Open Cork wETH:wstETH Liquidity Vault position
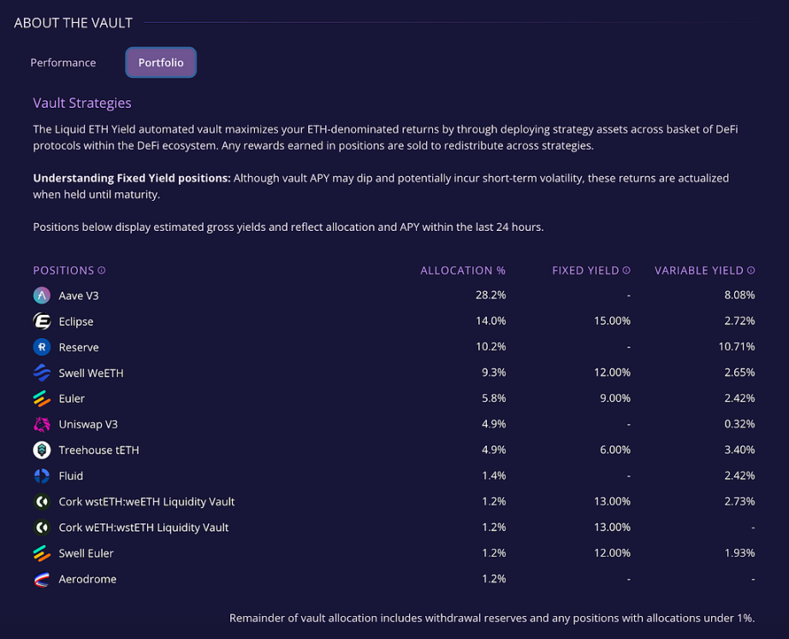The height and width of the screenshot is (639, 789). pyautogui.click(x=394, y=527)
